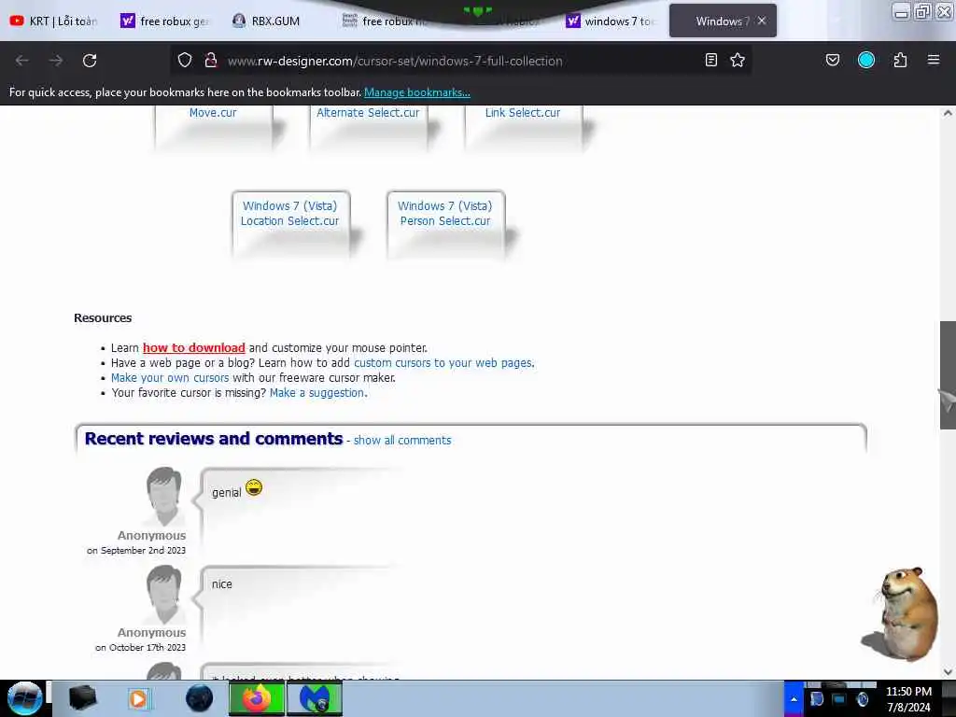Open the Pocket save icon
The height and width of the screenshot is (717, 956).
pyautogui.click(x=832, y=60)
